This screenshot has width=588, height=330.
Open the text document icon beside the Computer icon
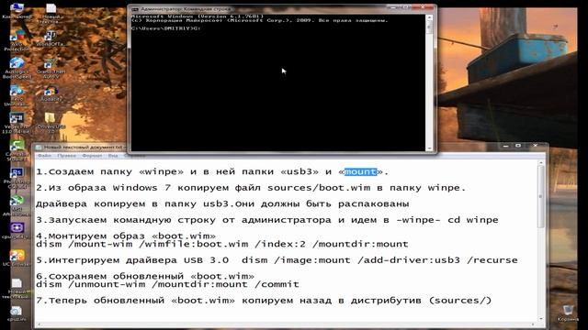[x=51, y=12]
